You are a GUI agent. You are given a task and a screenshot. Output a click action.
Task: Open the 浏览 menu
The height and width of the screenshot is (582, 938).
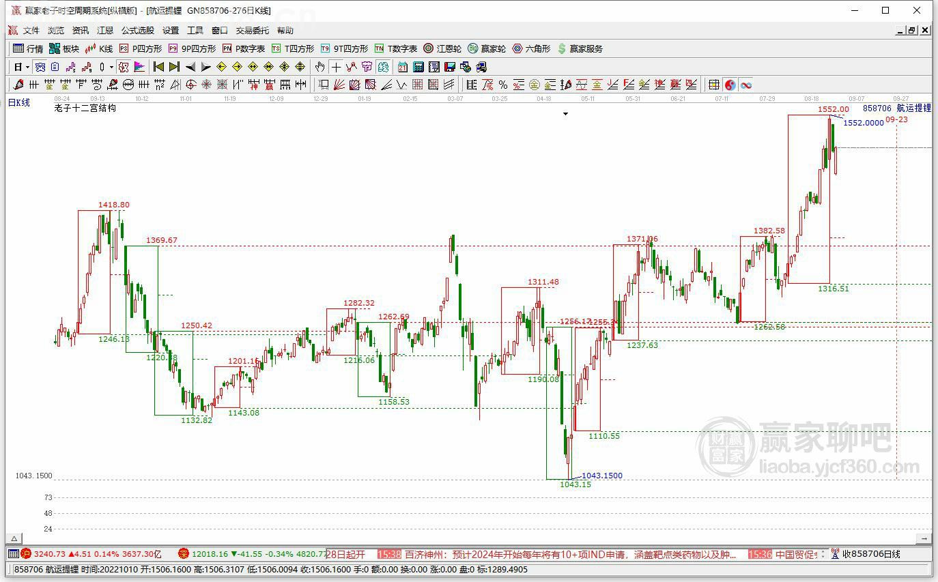pyautogui.click(x=56, y=31)
